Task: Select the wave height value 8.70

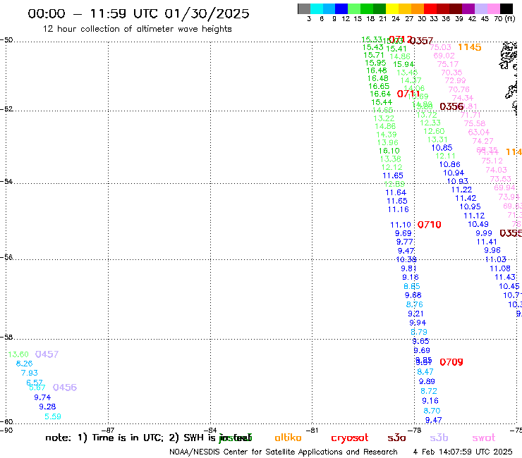Action: (x=432, y=411)
